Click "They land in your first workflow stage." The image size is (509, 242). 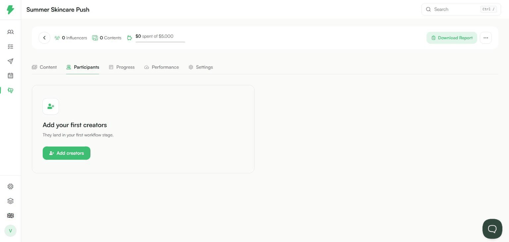(x=78, y=135)
